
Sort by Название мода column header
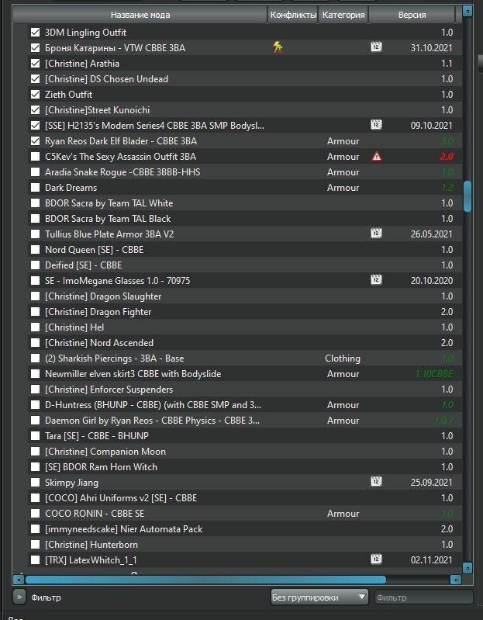click(140, 15)
